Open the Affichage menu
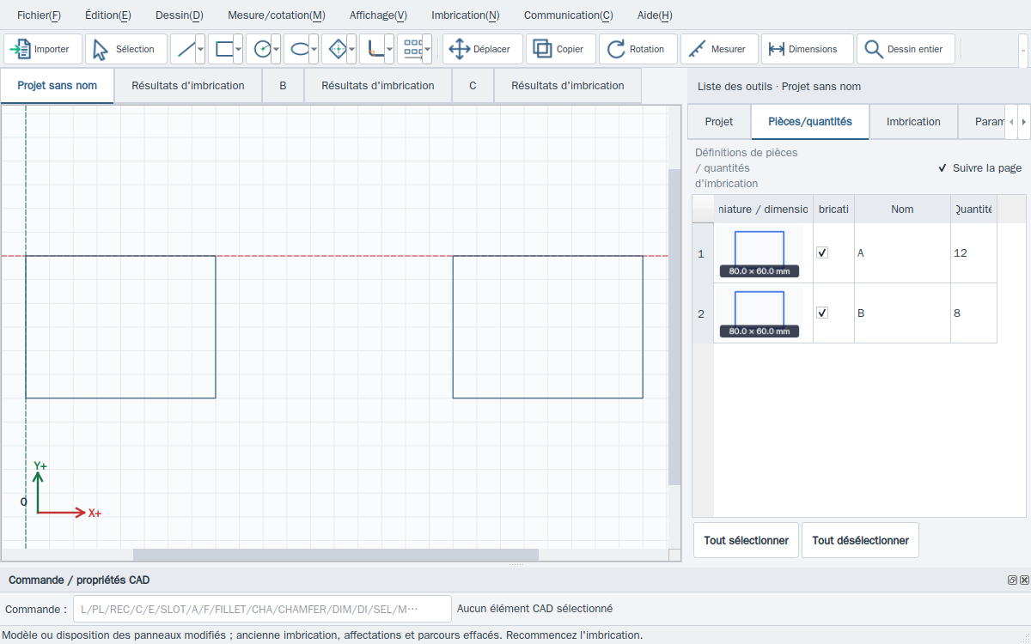 (378, 15)
